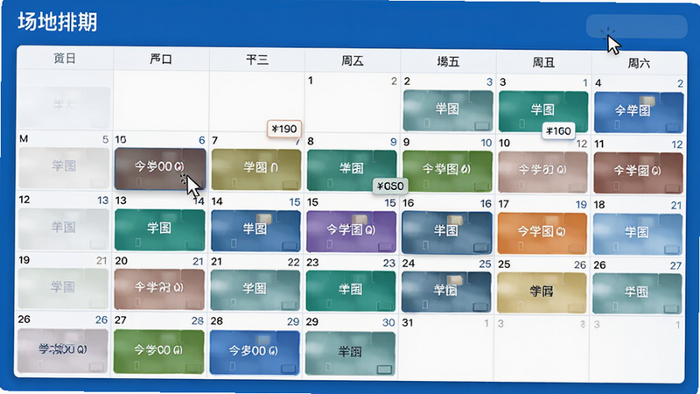700x394 pixels.
Task: Click the blank button in the header bar
Action: tap(636, 26)
